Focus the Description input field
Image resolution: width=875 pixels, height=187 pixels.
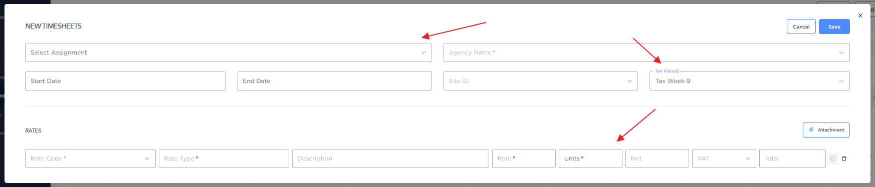390,158
